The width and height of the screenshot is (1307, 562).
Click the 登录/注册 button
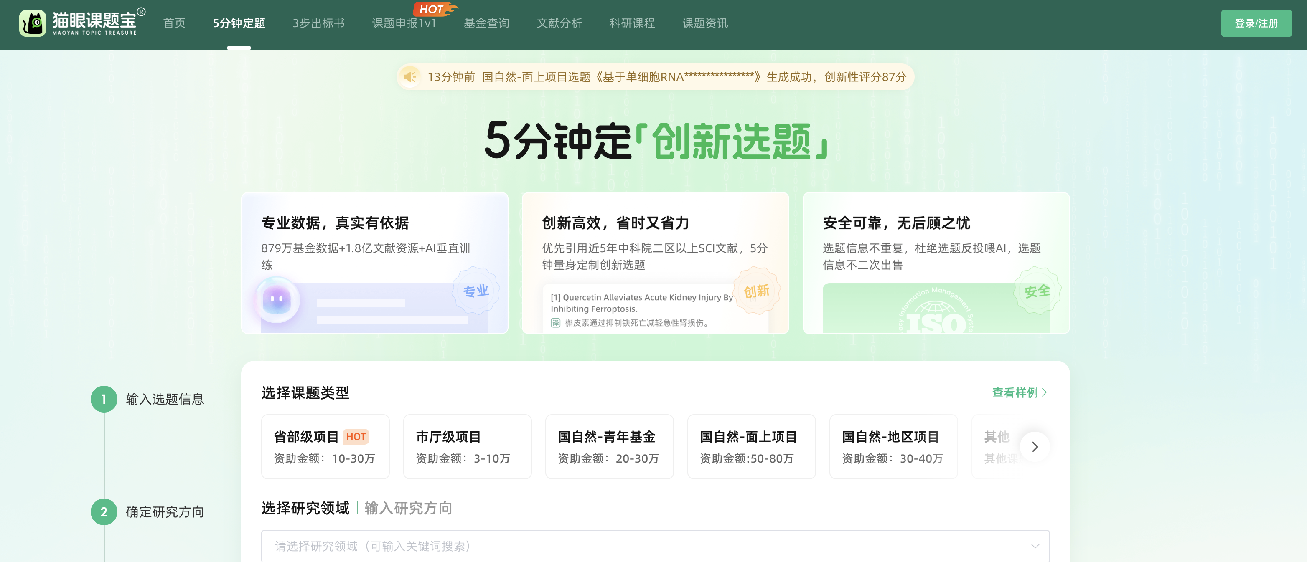click(1256, 23)
